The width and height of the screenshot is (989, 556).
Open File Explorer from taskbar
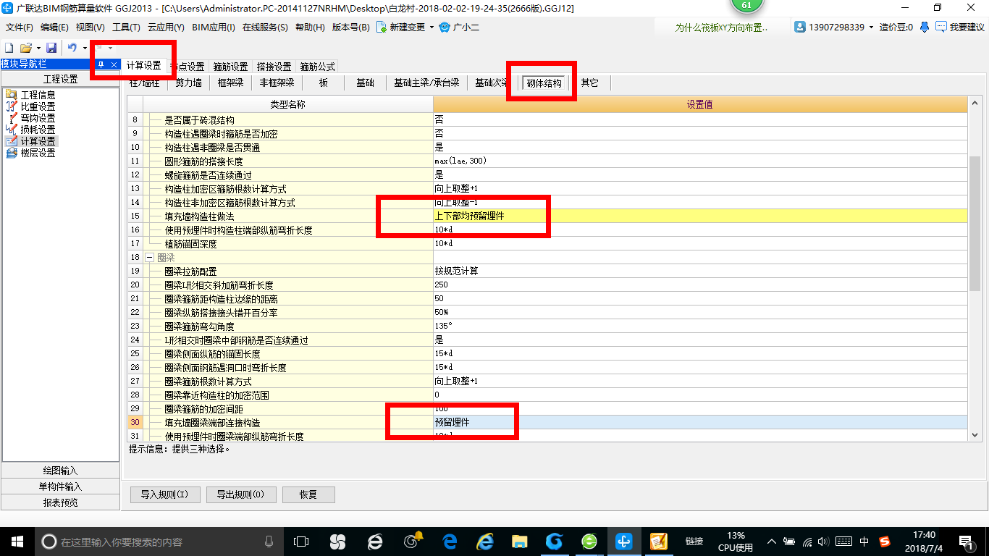click(x=519, y=541)
